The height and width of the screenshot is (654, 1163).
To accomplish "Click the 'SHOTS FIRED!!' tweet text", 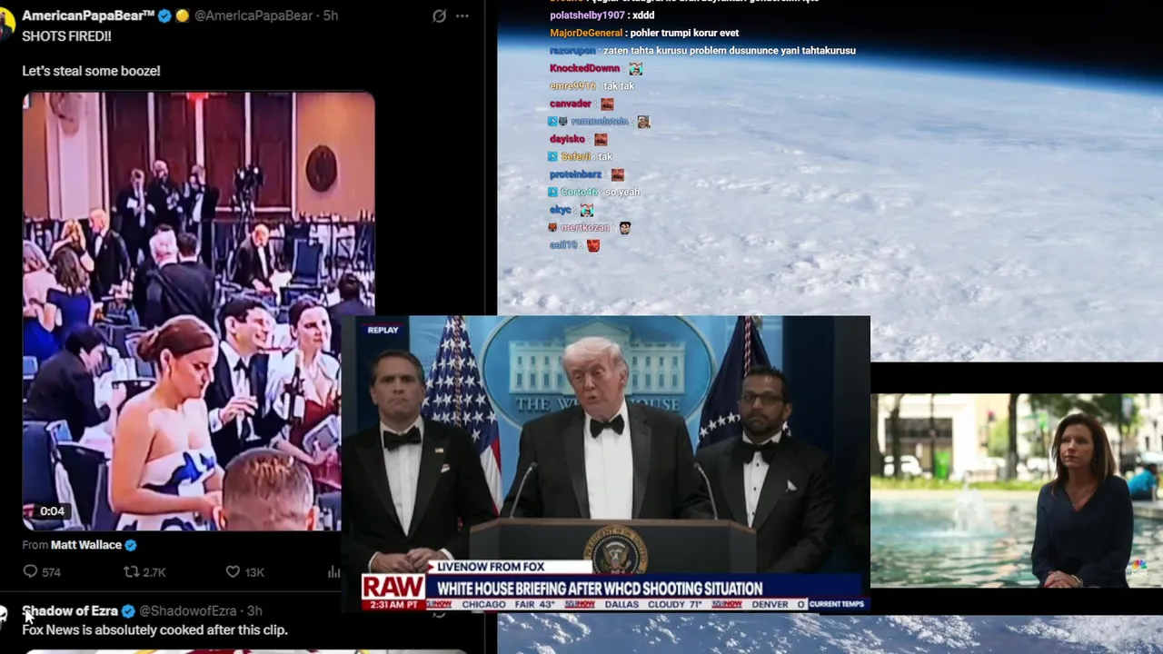I will coord(66,36).
